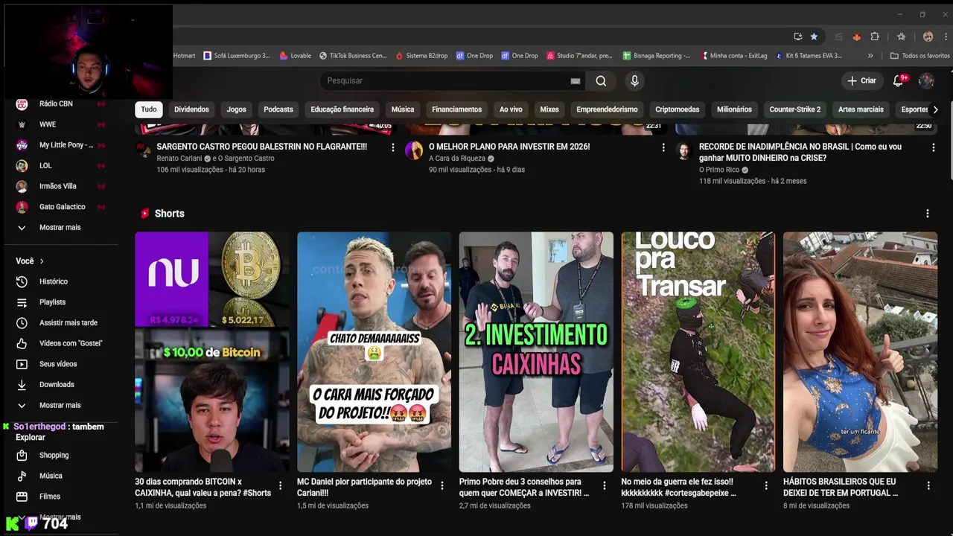Click the Criar button
Image resolution: width=953 pixels, height=536 pixels.
(862, 80)
